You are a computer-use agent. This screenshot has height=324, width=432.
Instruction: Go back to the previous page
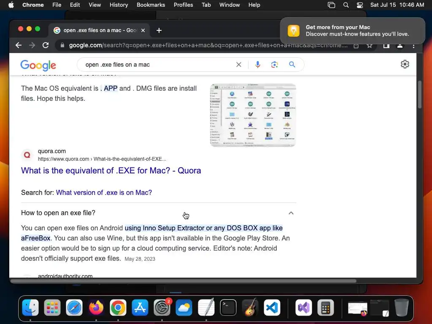(x=19, y=45)
